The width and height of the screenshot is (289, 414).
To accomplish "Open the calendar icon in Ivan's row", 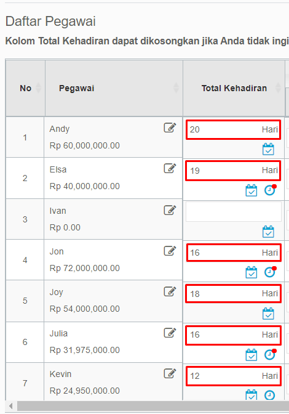I will [x=268, y=232].
